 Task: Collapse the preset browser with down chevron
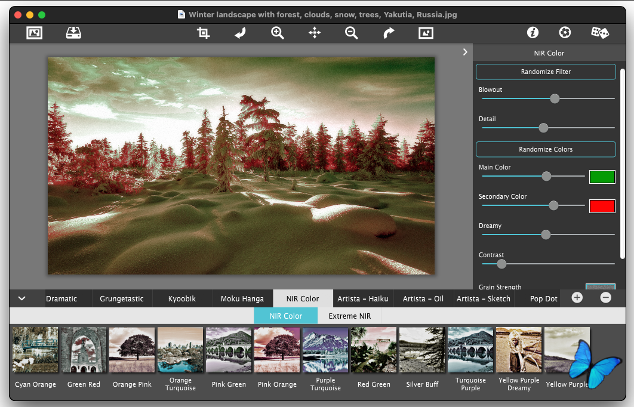[22, 298]
